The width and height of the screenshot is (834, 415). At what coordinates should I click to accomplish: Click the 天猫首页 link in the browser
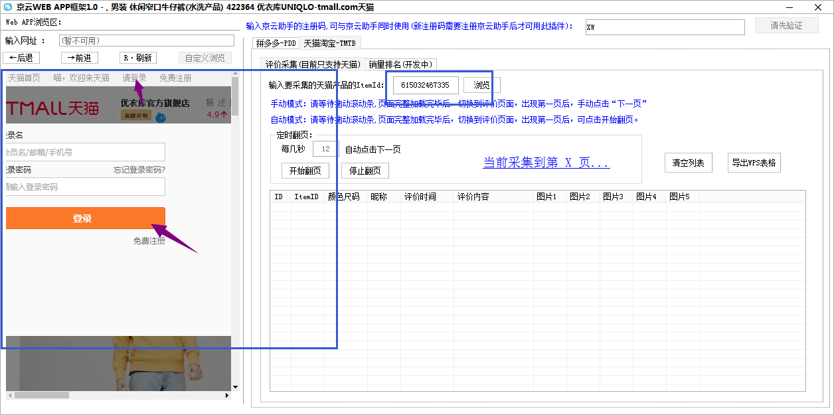point(24,78)
